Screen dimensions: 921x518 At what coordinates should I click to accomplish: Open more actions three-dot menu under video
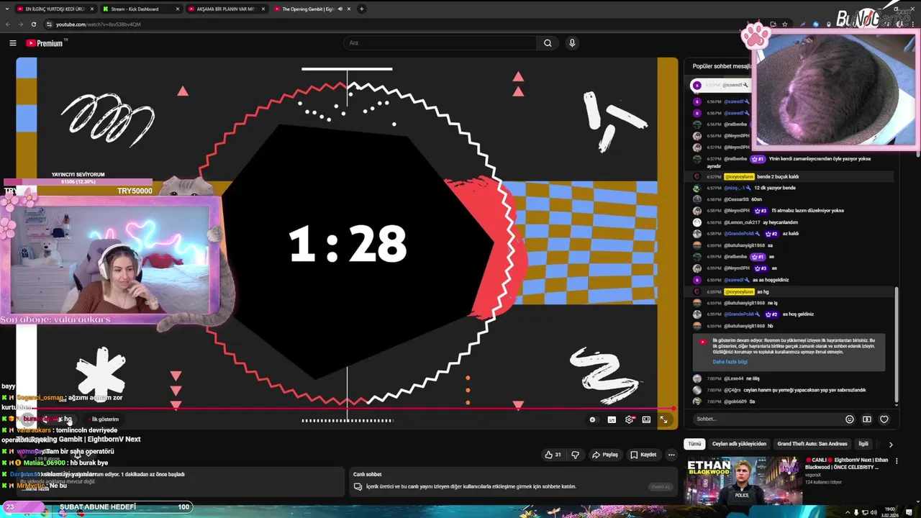pyautogui.click(x=671, y=455)
